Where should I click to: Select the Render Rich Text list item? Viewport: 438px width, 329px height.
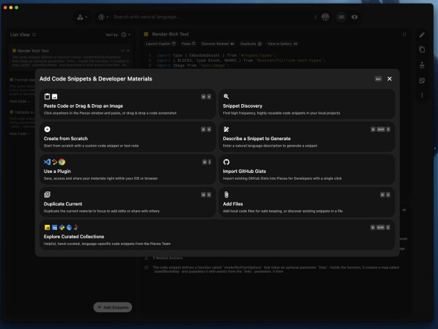(x=71, y=58)
